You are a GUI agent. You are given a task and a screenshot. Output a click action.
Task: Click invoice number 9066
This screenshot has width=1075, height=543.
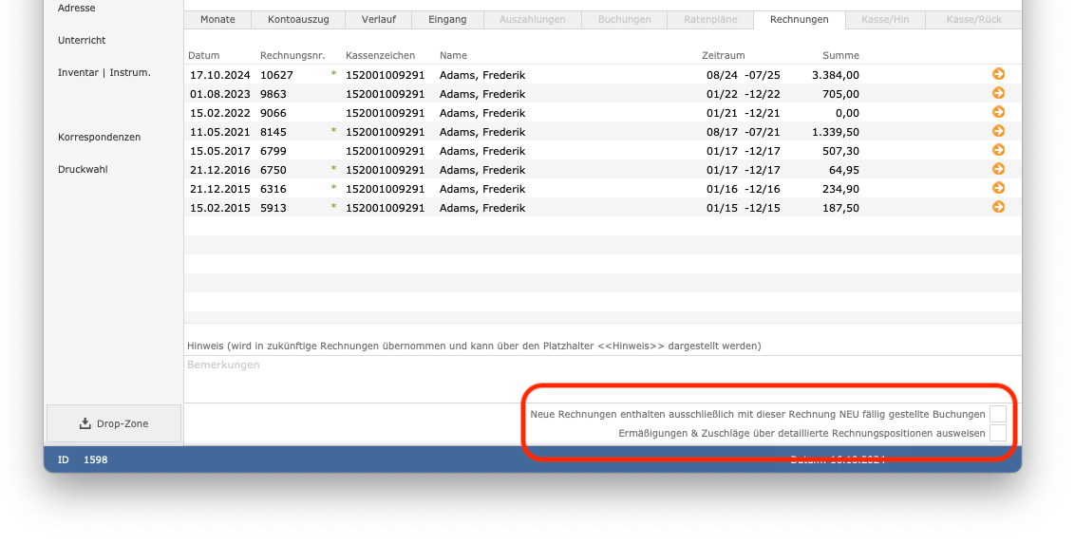(273, 113)
